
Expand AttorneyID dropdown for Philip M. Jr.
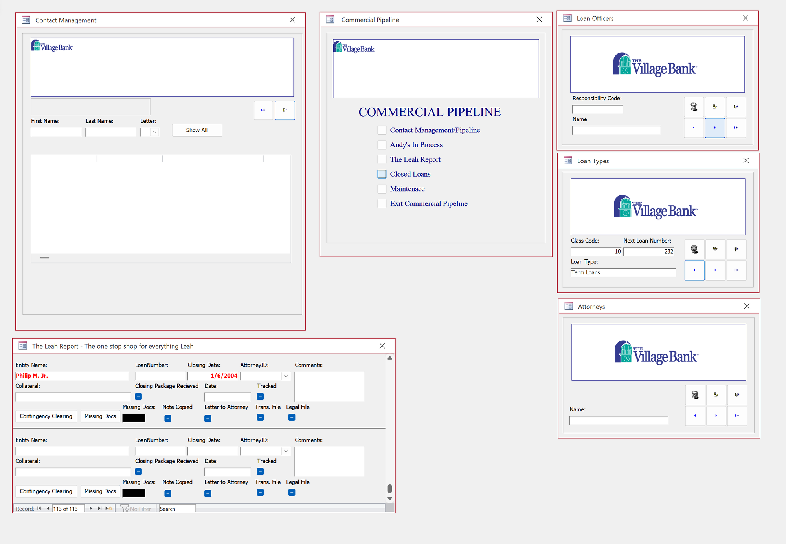click(x=286, y=376)
